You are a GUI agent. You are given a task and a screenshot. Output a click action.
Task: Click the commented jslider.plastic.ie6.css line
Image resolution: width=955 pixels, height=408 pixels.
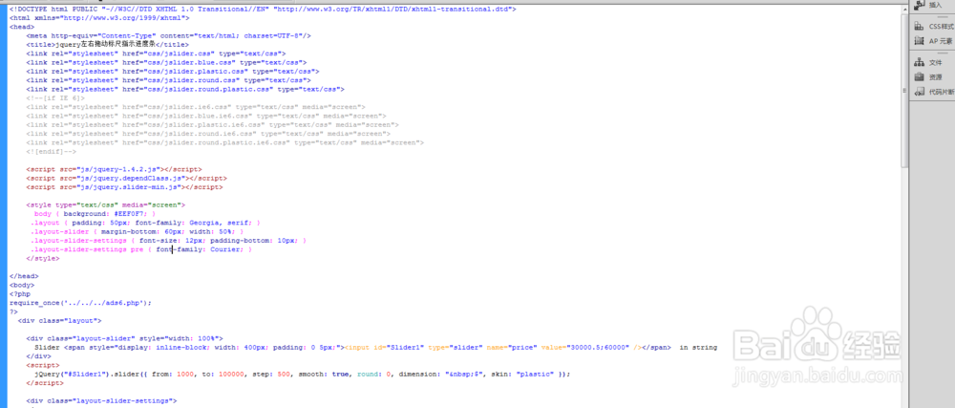tap(213, 124)
